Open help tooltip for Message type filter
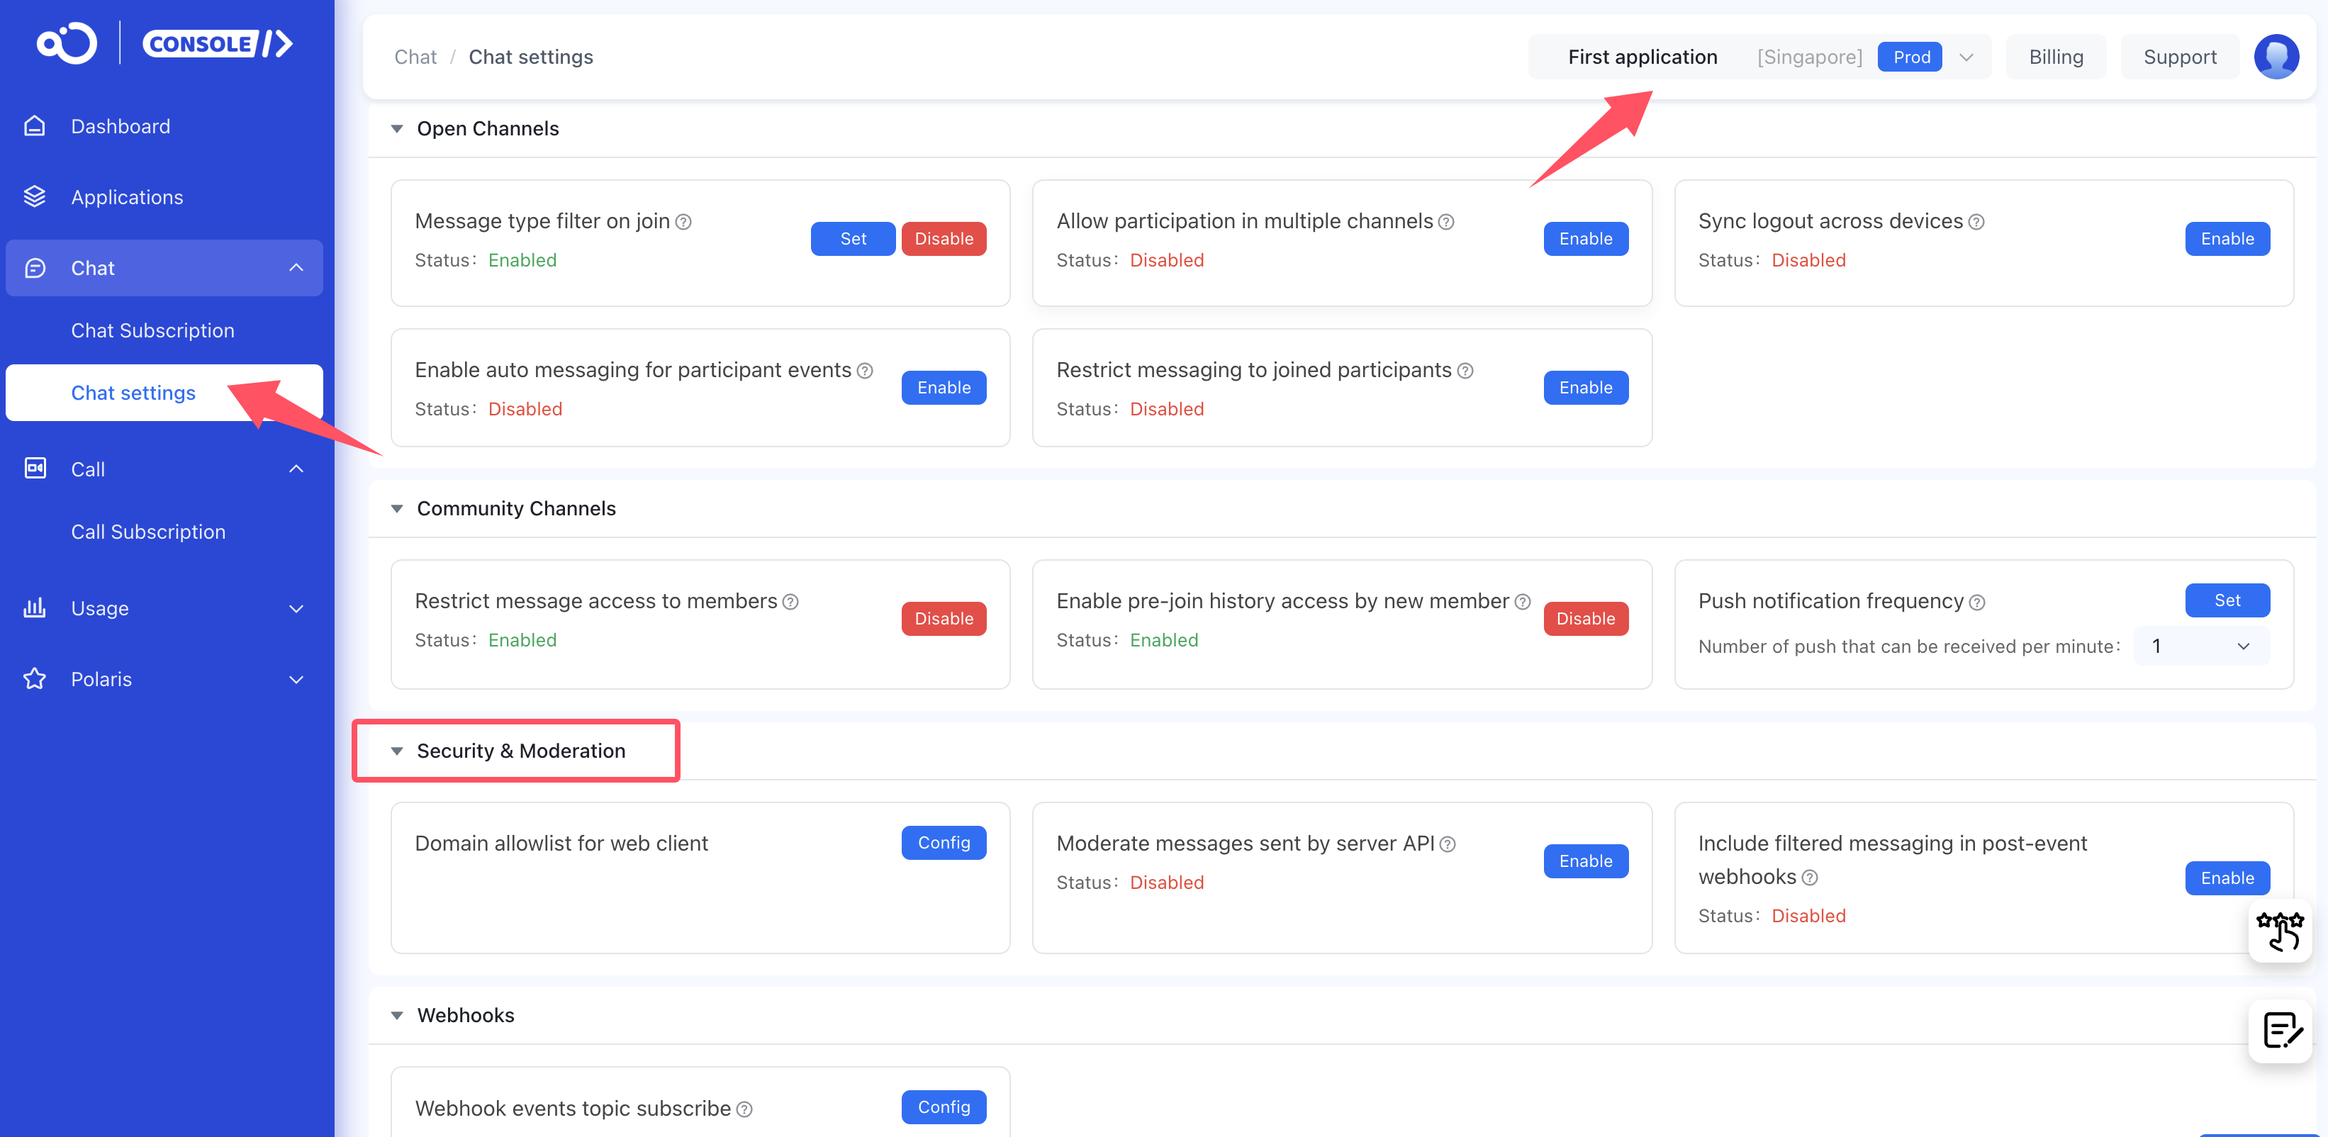Screen dimensions: 2328x1137 pyautogui.click(x=684, y=221)
